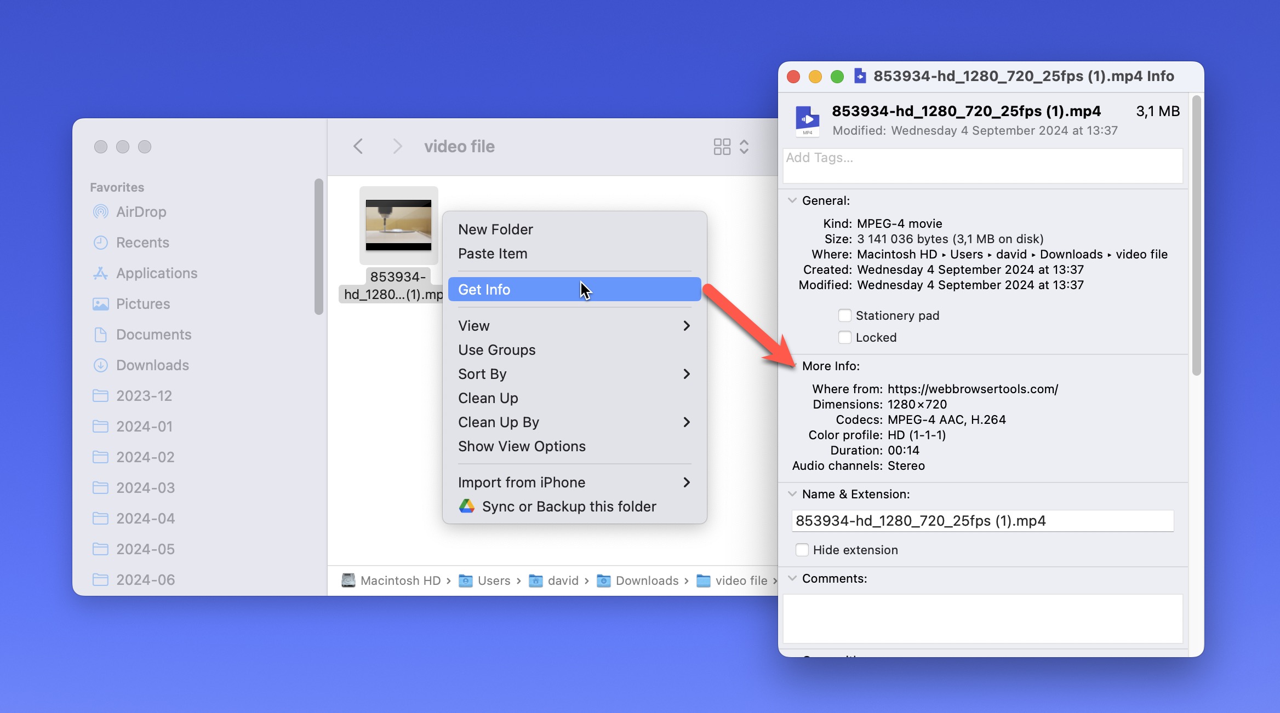The width and height of the screenshot is (1280, 713).
Task: Toggle the Stationery pad checkbox
Action: pyautogui.click(x=844, y=314)
